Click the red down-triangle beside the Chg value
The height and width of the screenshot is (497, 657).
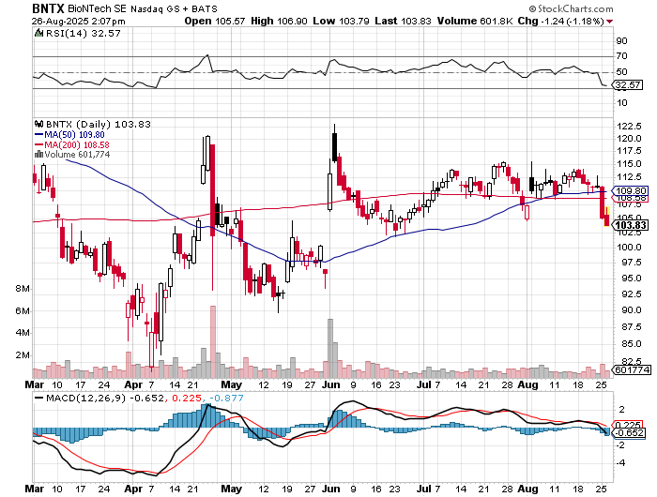pos(610,22)
